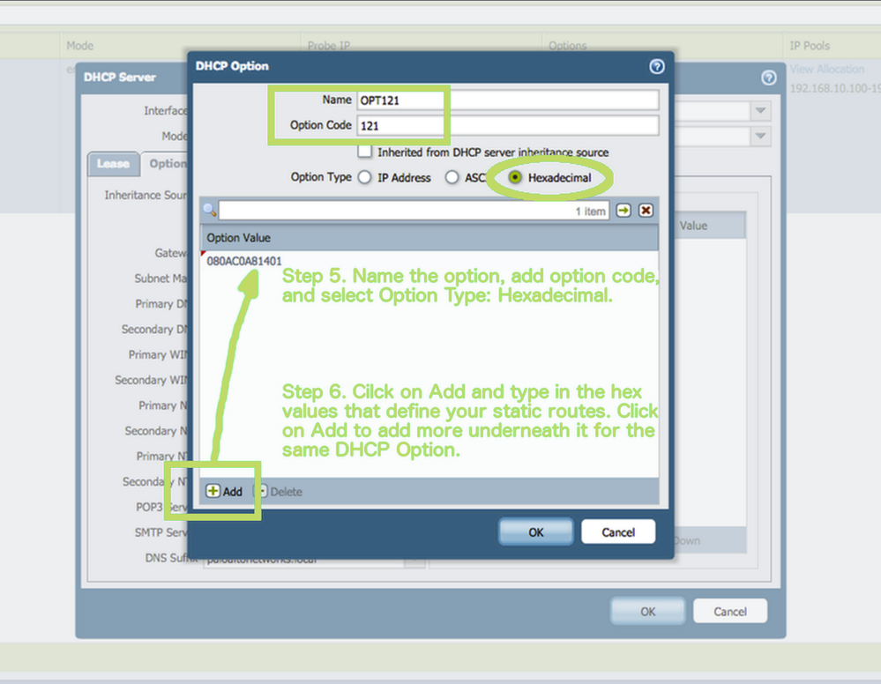The height and width of the screenshot is (684, 881).
Task: Open Mode dropdown in DHCP Server dialog
Action: pos(760,136)
